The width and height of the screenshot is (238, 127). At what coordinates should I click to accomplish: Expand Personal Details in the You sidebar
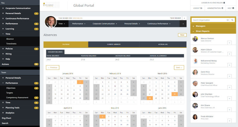pyautogui.click(x=20, y=13)
